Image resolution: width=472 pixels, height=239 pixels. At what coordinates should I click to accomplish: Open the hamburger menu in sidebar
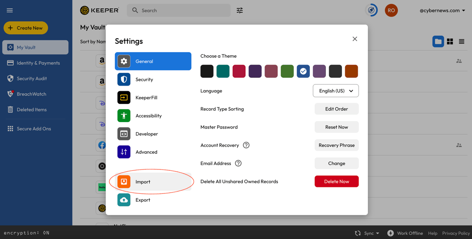[x=10, y=11]
